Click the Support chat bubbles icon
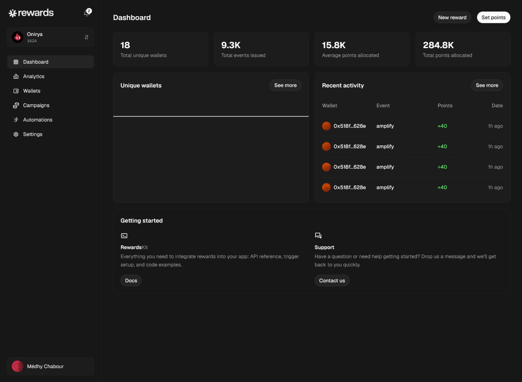Screen dimensions: 522x382 tap(318, 236)
